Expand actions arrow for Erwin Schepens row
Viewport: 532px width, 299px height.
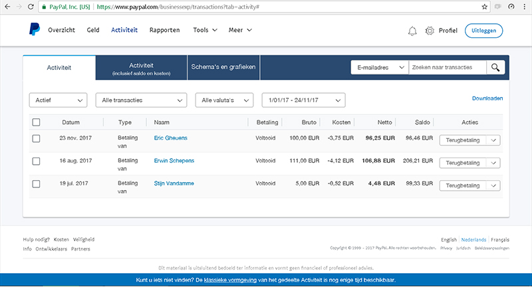tap(493, 163)
